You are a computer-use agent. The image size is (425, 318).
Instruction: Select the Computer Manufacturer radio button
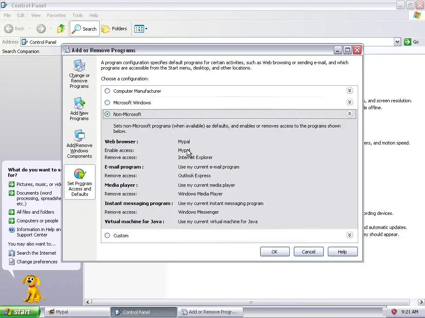tap(107, 91)
